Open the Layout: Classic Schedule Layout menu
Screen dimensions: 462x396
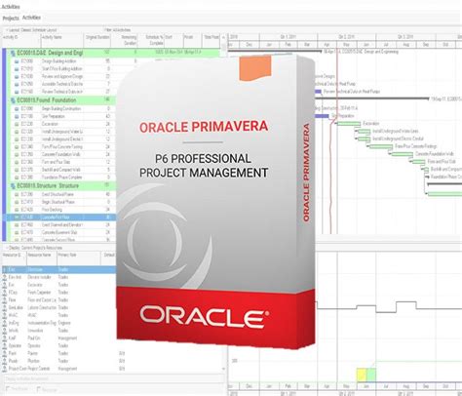pyautogui.click(x=32, y=30)
